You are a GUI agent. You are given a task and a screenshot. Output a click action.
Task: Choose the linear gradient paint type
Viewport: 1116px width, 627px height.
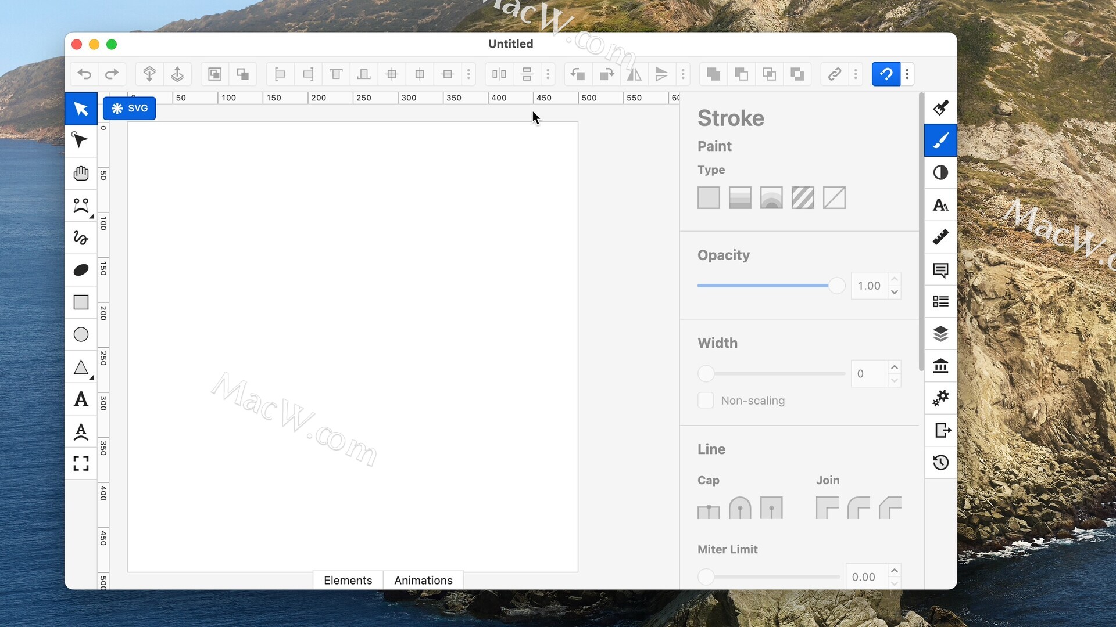pos(740,198)
